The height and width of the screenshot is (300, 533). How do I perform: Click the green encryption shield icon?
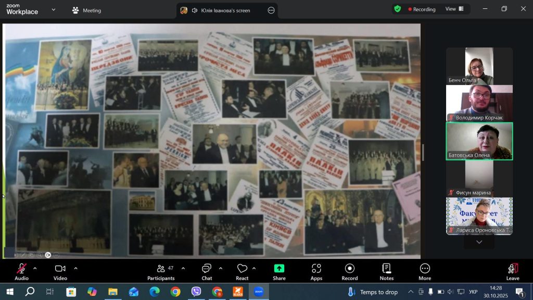coord(398,9)
